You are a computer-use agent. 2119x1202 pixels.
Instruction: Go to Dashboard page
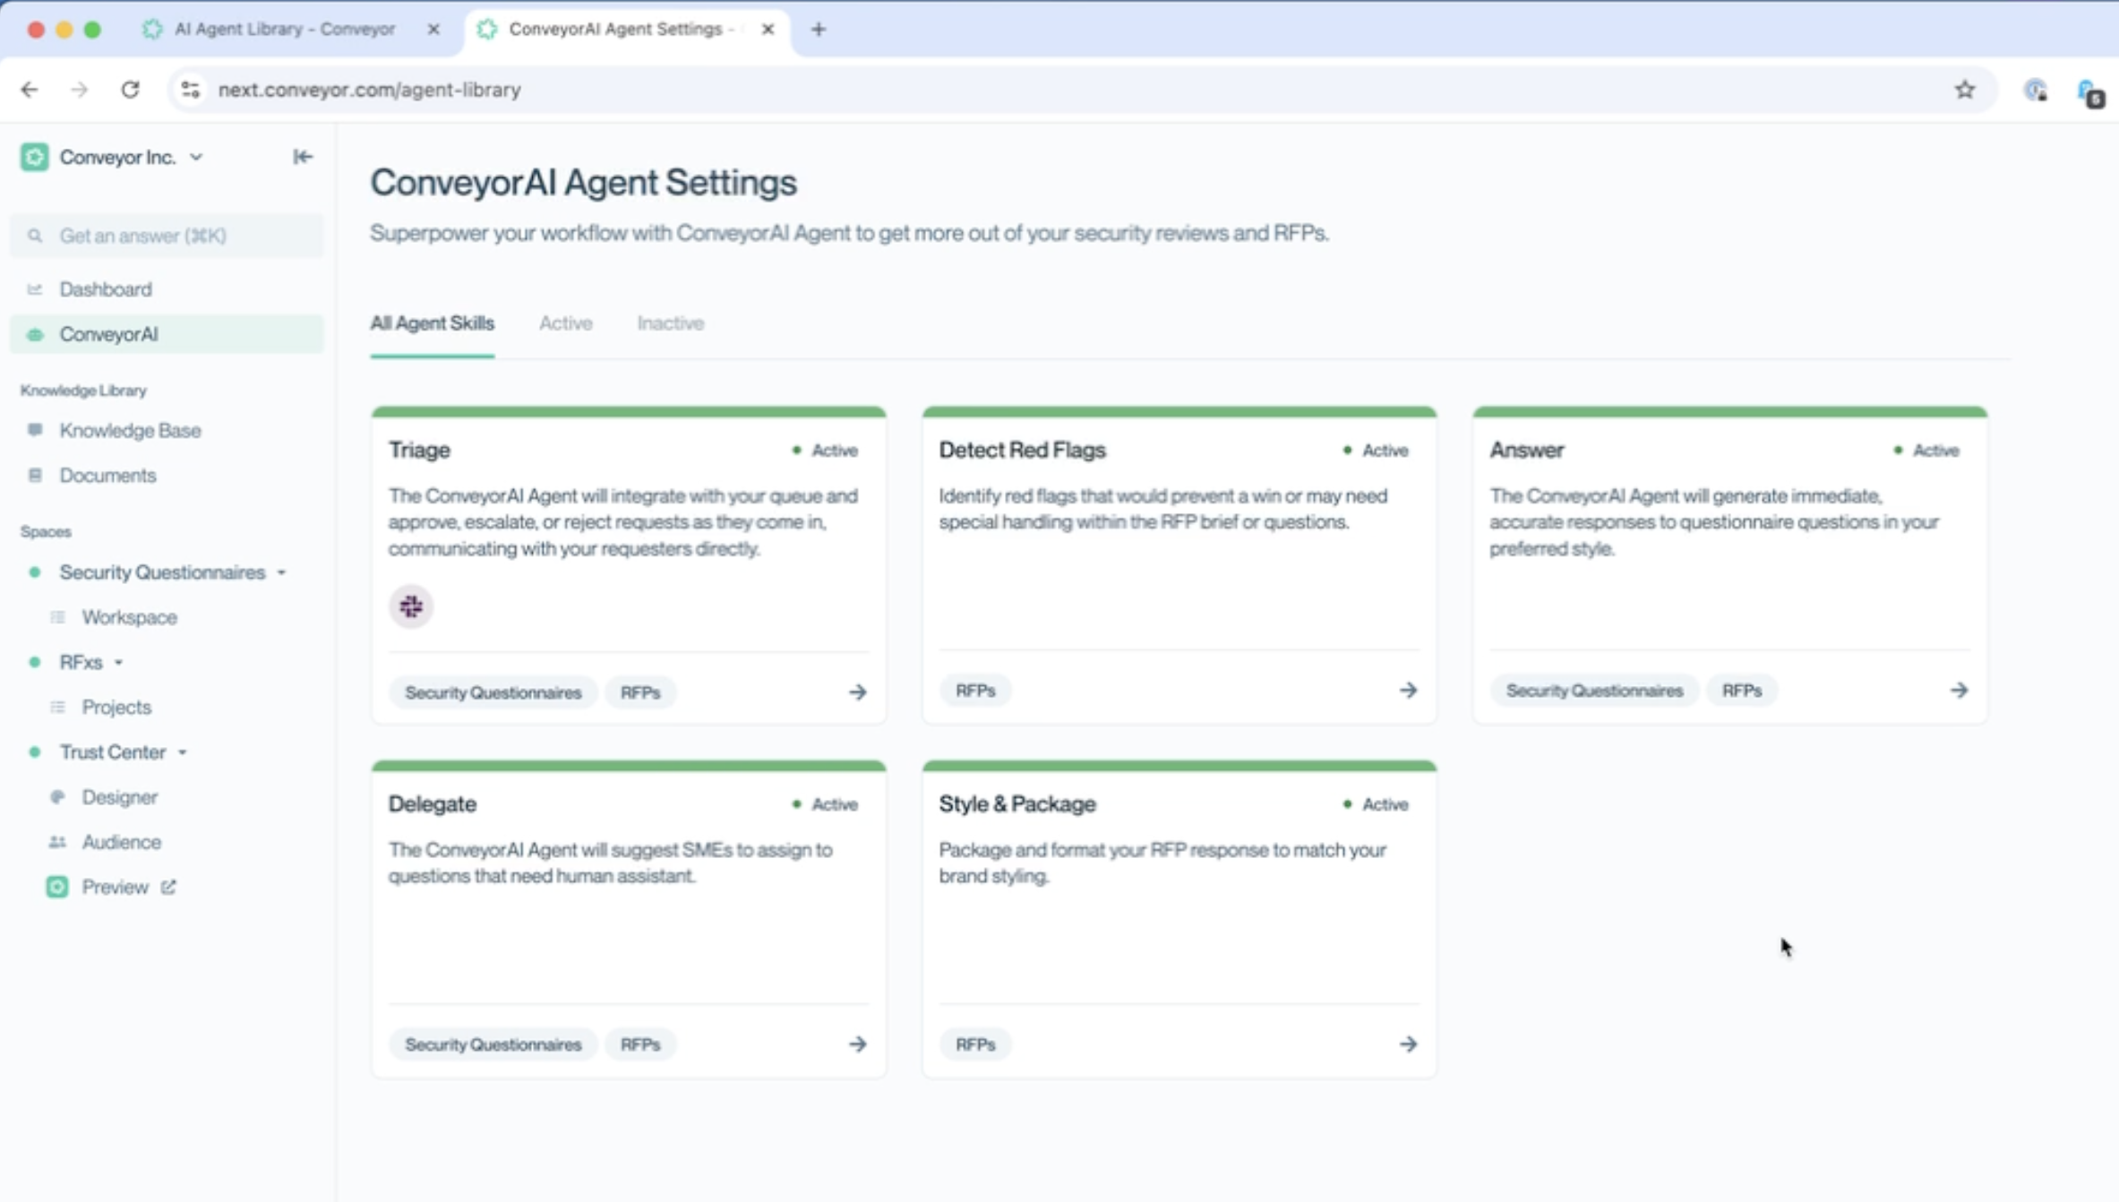click(x=106, y=288)
